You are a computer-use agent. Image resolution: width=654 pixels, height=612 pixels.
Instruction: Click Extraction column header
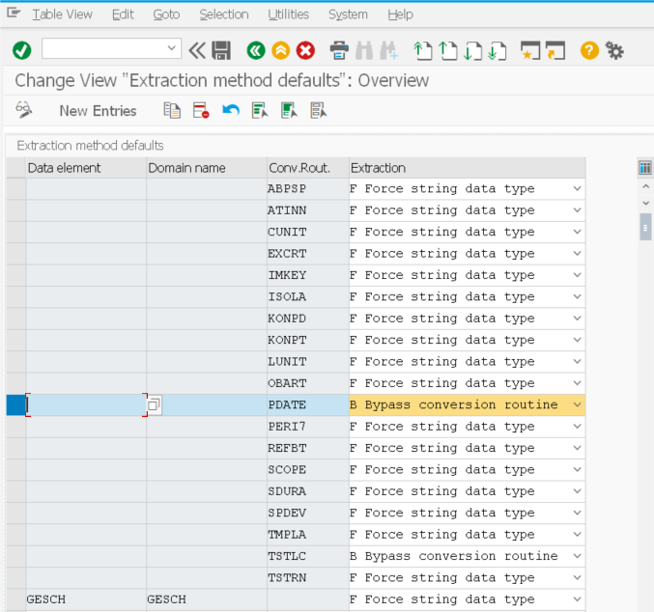click(x=468, y=168)
